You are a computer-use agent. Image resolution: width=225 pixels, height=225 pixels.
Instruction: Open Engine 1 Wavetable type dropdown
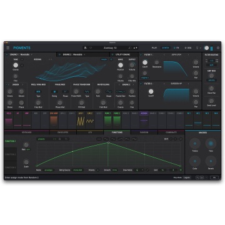[21, 54]
